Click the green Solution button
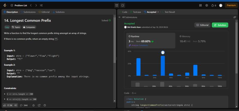239x111 pixels. coord(220,25)
